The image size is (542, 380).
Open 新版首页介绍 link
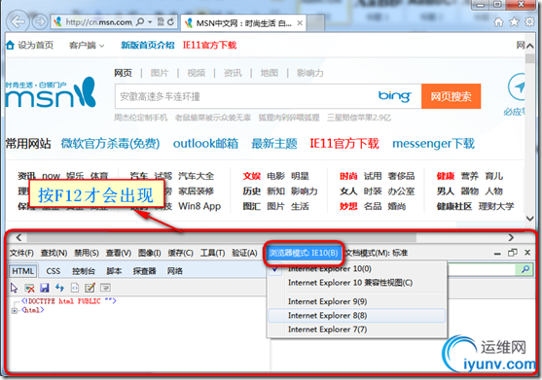click(x=148, y=46)
